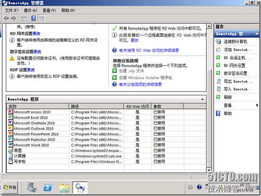Viewport: 261px width, 196px height.
Task: Click the tray help question mark icon
Action: coord(199,187)
